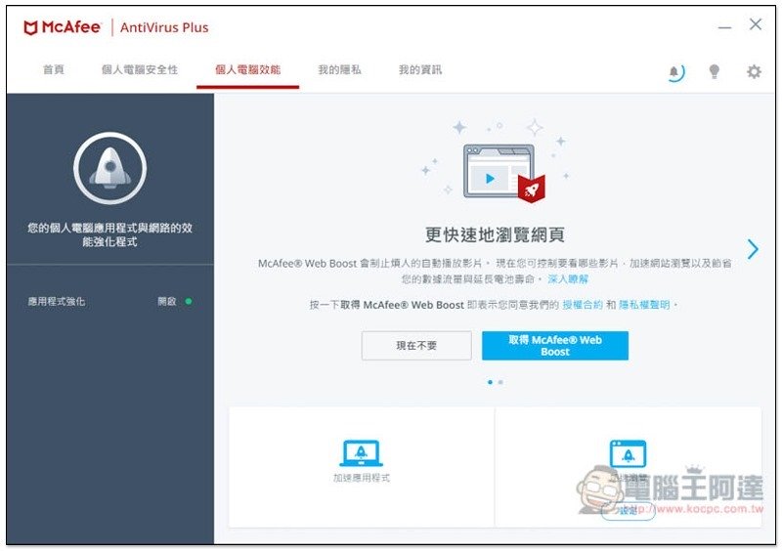The width and height of the screenshot is (782, 551).
Task: Advance carousel with right chevron arrow
Action: coord(753,249)
